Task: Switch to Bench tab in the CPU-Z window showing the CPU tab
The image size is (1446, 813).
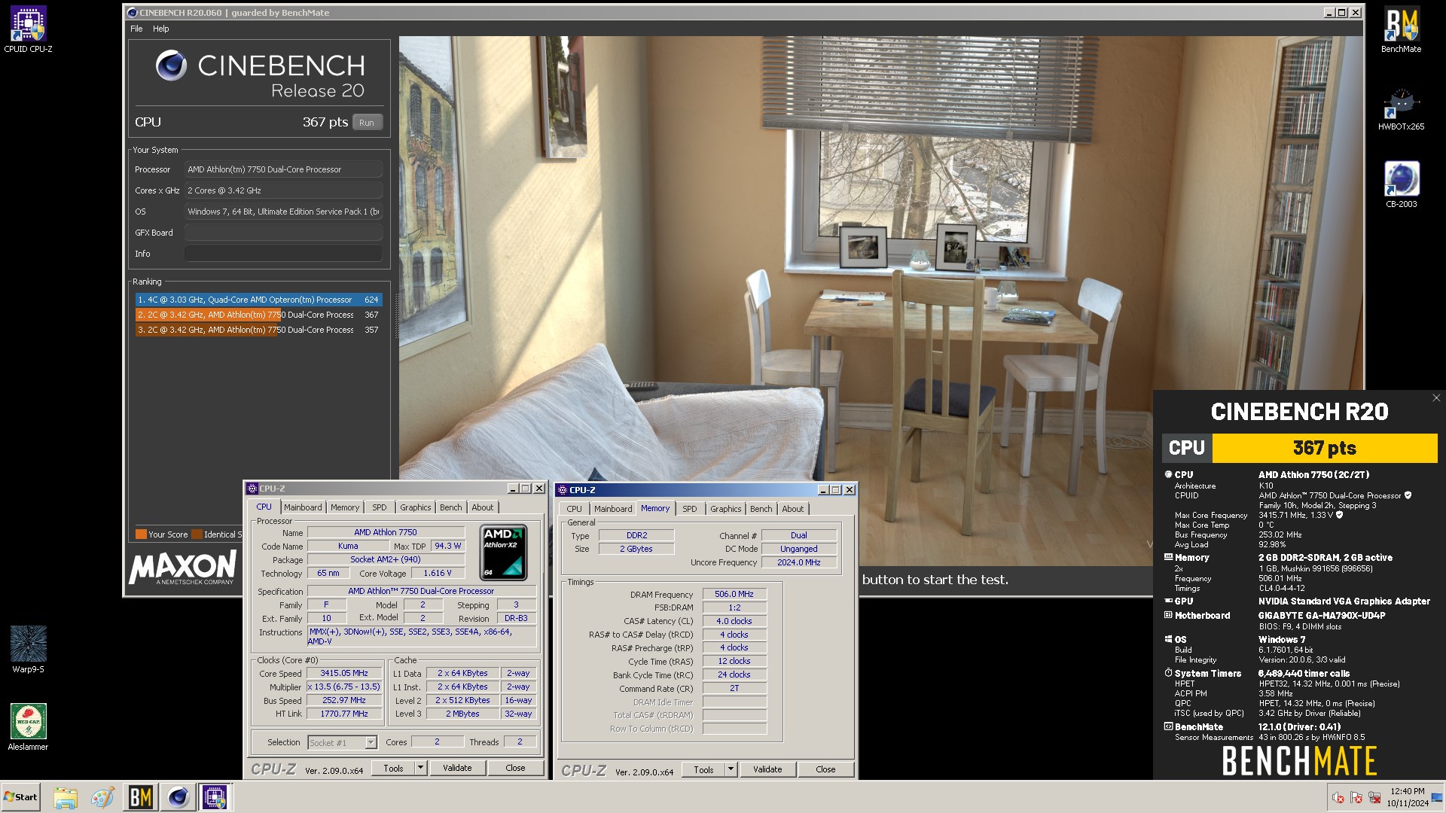Action: coord(451,507)
